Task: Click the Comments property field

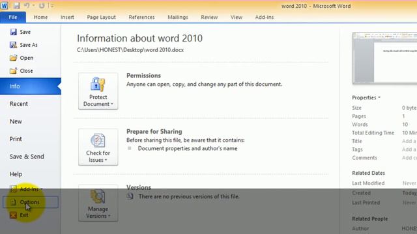Action: [409, 158]
